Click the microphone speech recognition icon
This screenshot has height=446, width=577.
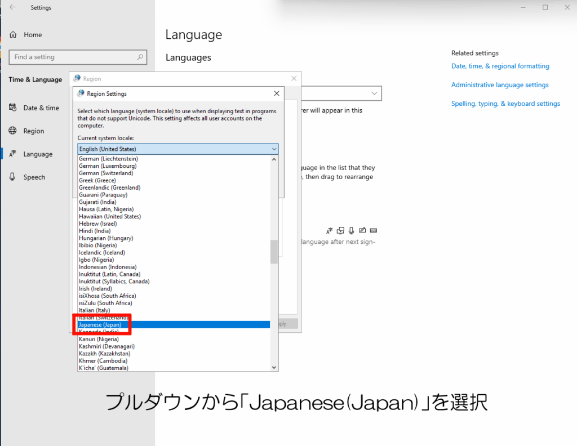coord(351,230)
